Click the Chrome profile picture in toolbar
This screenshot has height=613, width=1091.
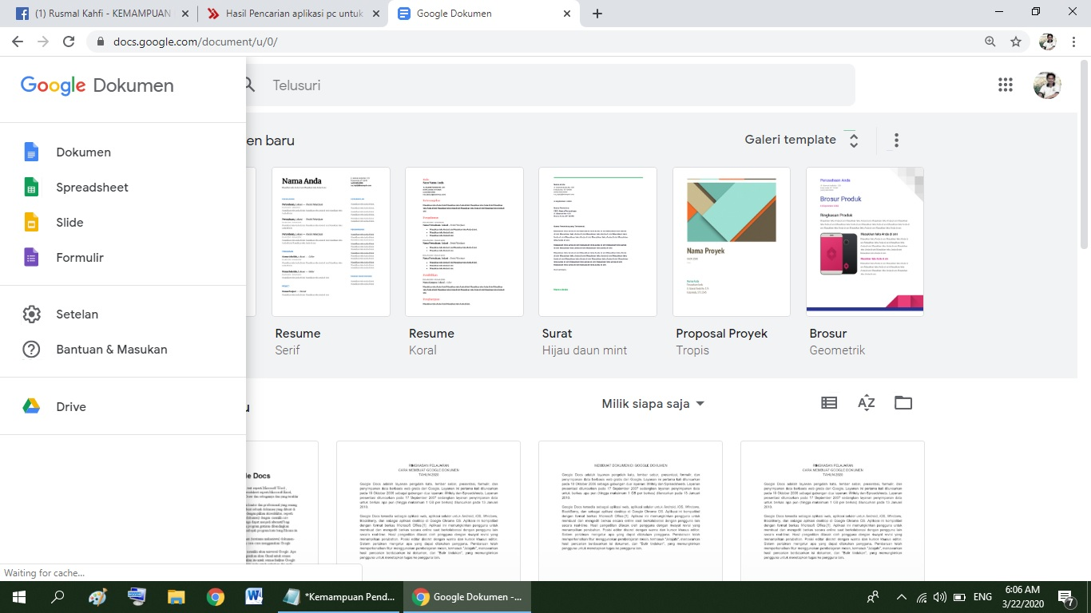coord(1047,42)
